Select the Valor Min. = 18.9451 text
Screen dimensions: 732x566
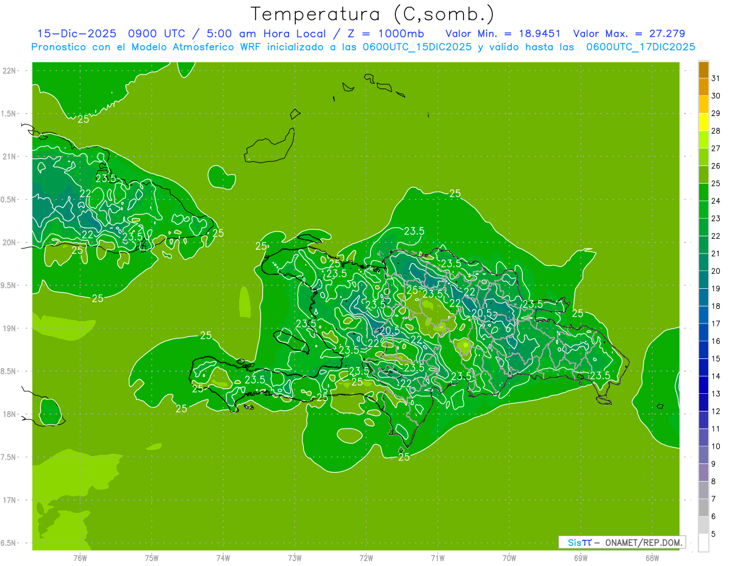(503, 34)
